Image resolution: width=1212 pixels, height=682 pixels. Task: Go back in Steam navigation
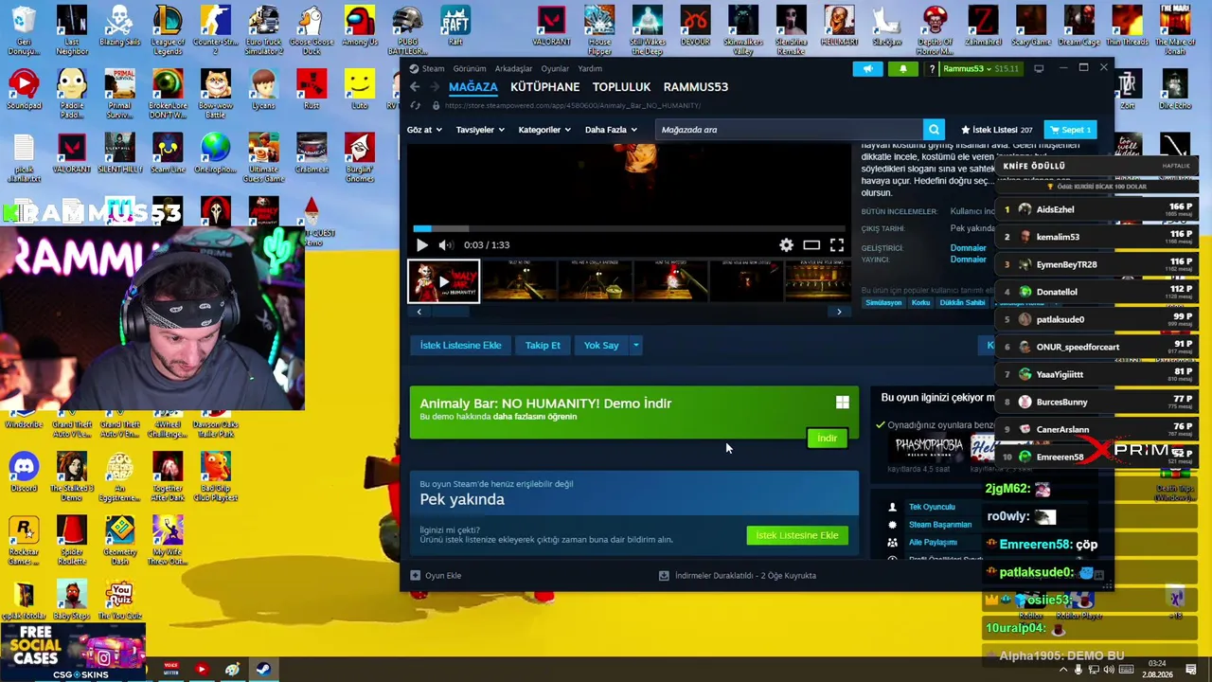point(415,86)
